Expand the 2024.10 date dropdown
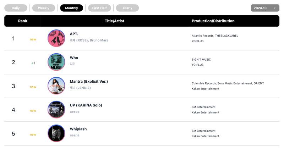 tap(265, 8)
